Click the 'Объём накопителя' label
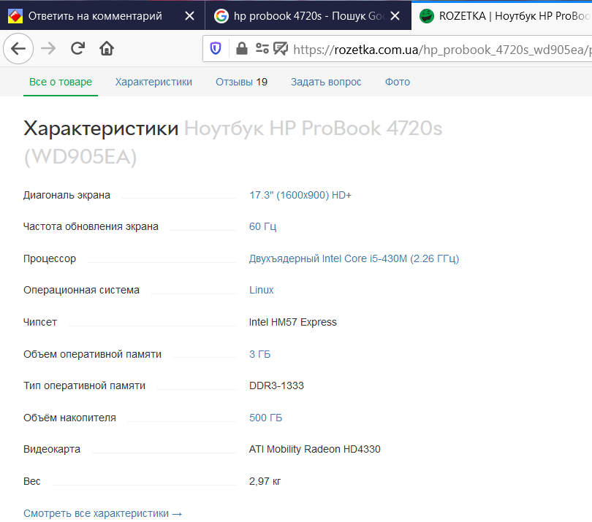The height and width of the screenshot is (522, 592). click(x=70, y=418)
